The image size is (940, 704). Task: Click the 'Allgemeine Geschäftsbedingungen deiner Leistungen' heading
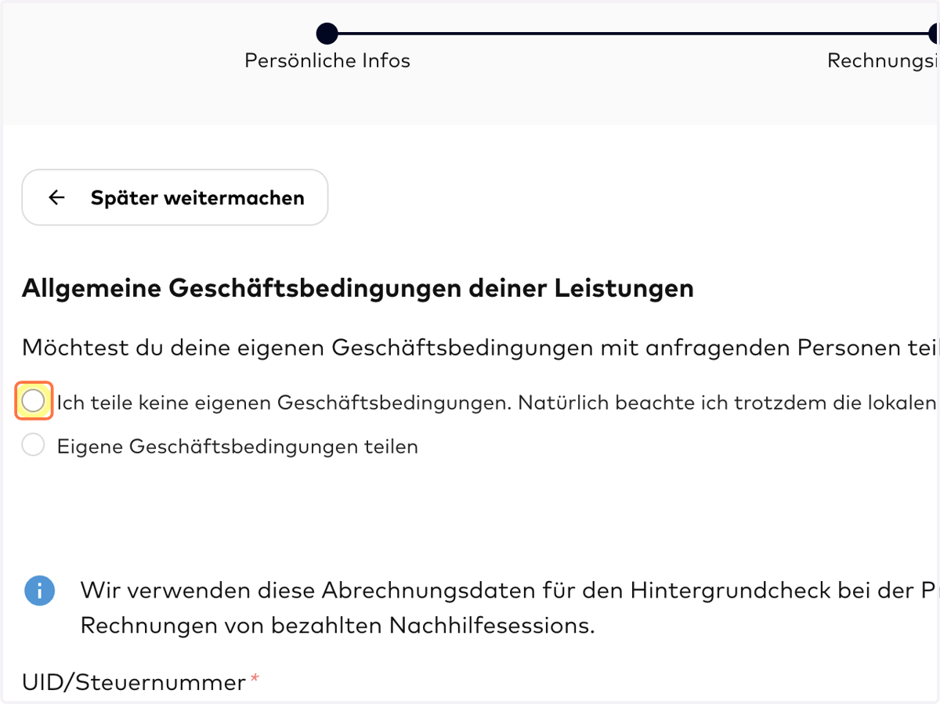click(358, 288)
